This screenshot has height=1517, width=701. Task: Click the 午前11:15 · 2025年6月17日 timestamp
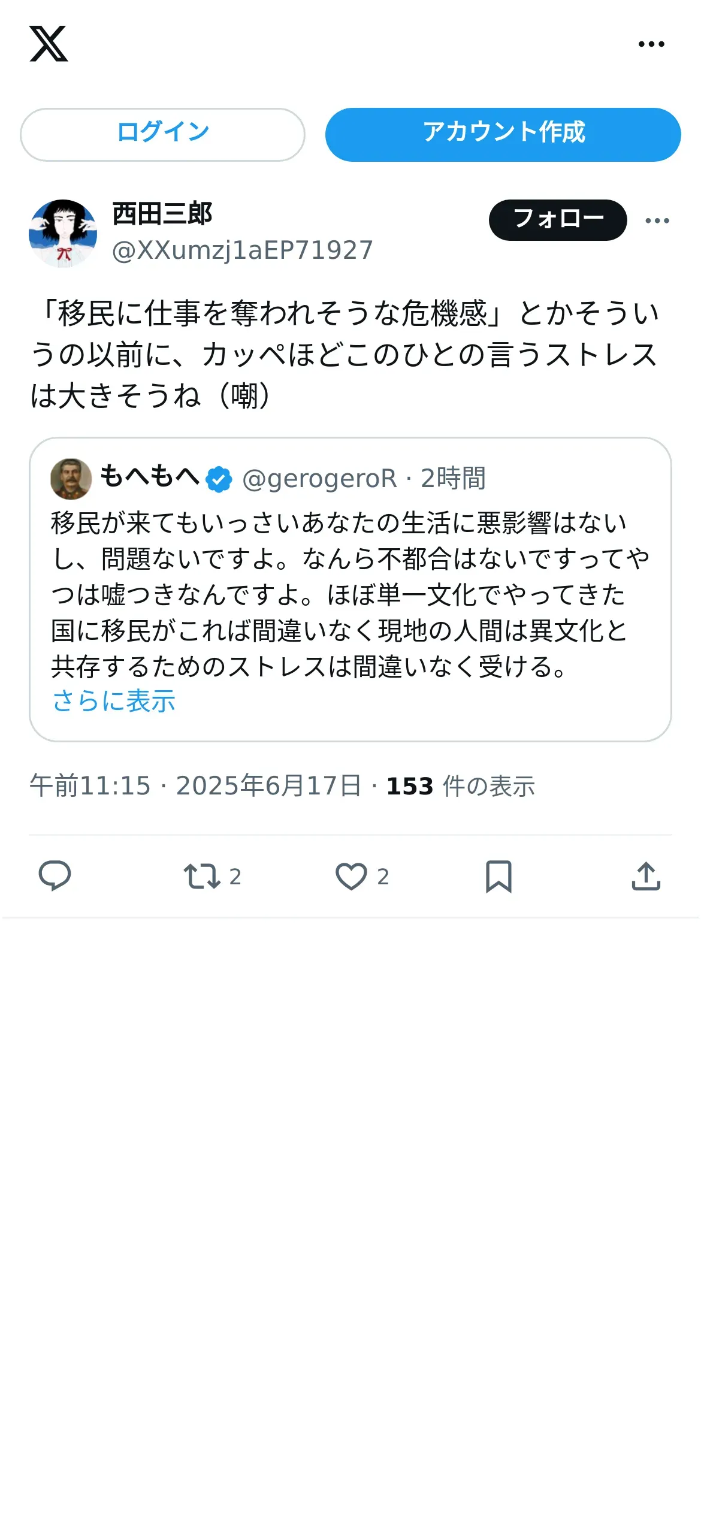pos(195,786)
